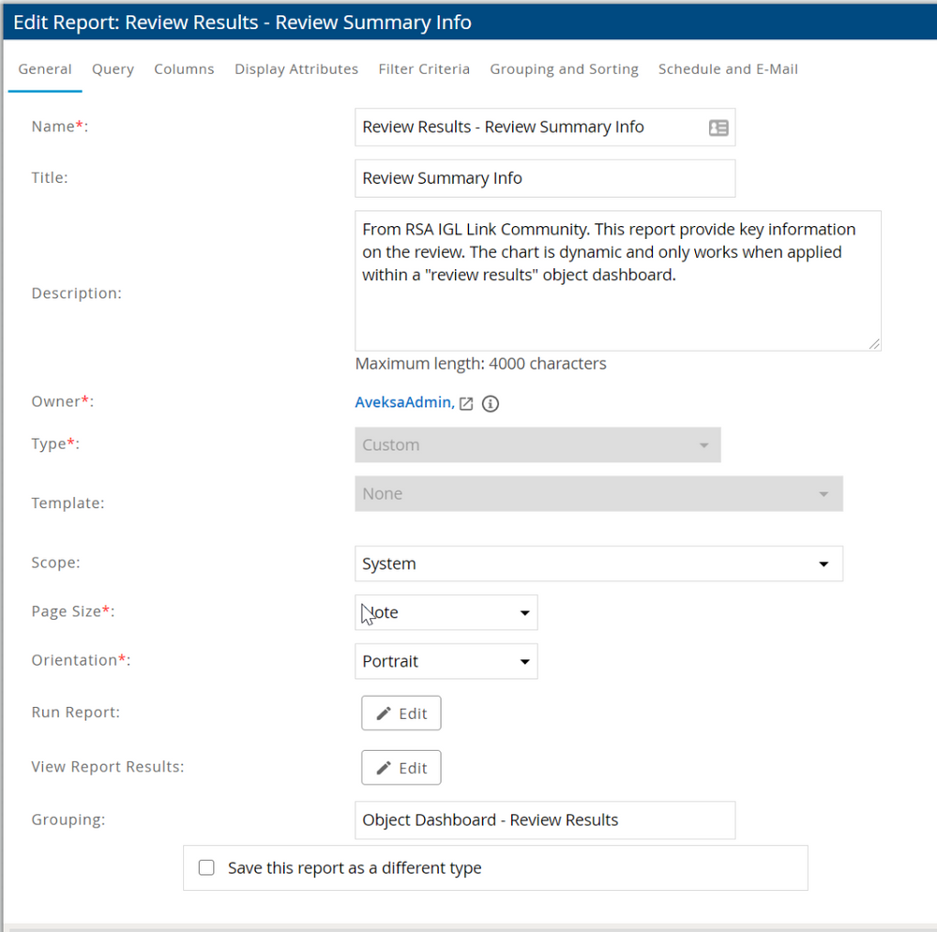Open the owner external link icon
This screenshot has height=932, width=937.
pyautogui.click(x=466, y=404)
